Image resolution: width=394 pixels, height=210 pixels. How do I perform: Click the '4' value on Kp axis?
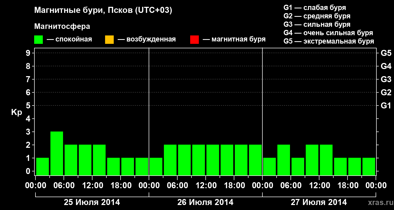click(x=29, y=119)
